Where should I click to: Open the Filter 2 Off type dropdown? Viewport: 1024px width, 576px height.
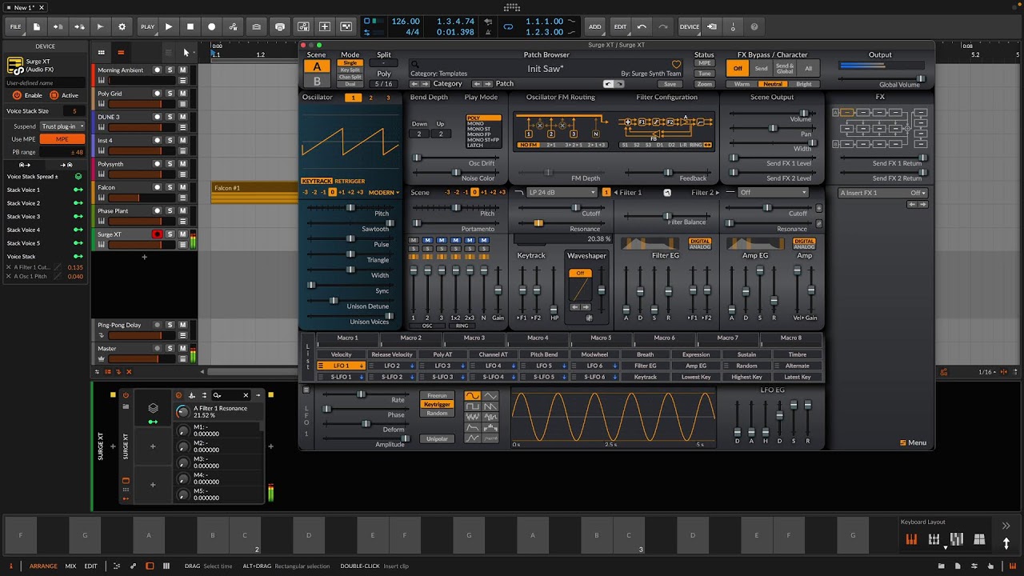coord(774,193)
